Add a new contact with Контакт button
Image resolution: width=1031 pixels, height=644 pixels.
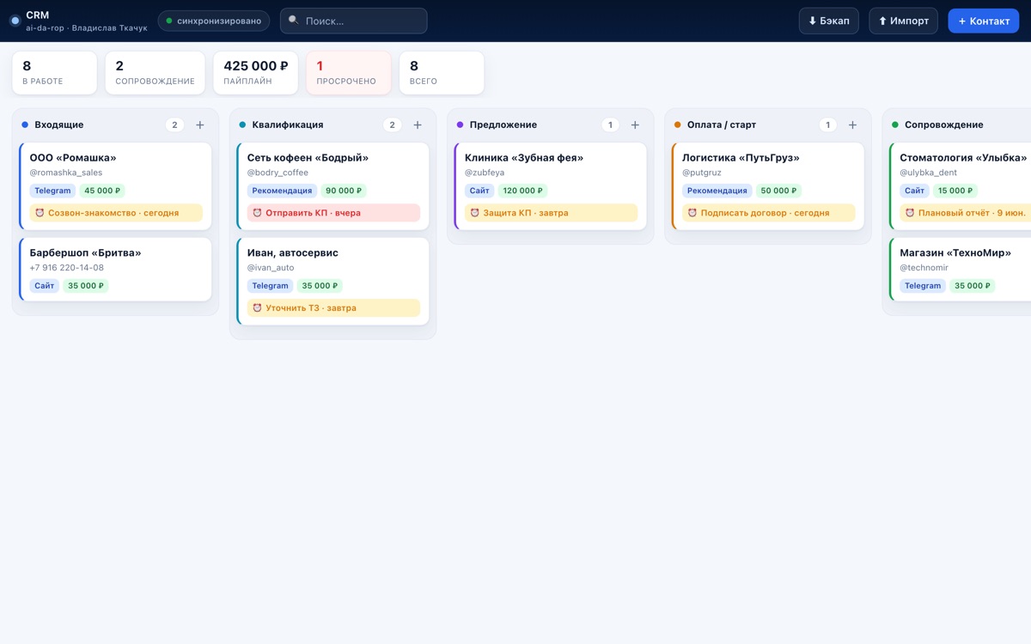(983, 21)
